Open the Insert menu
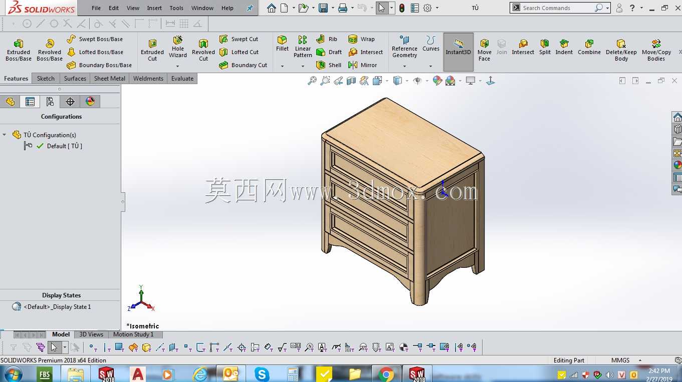Image resolution: width=682 pixels, height=382 pixels. coord(154,8)
